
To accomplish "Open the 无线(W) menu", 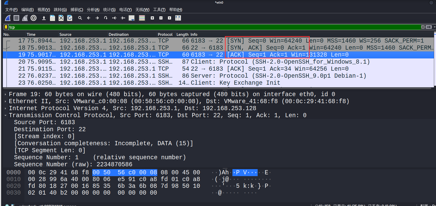I will (x=142, y=10).
